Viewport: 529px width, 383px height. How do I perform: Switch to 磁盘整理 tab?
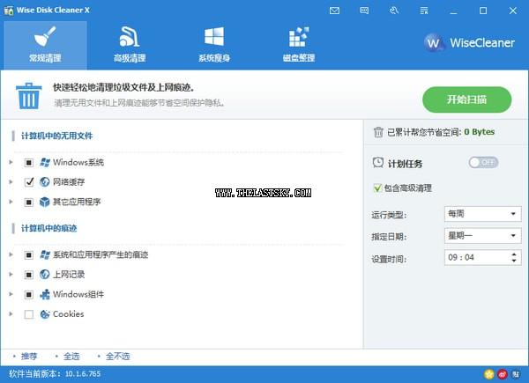(x=299, y=45)
